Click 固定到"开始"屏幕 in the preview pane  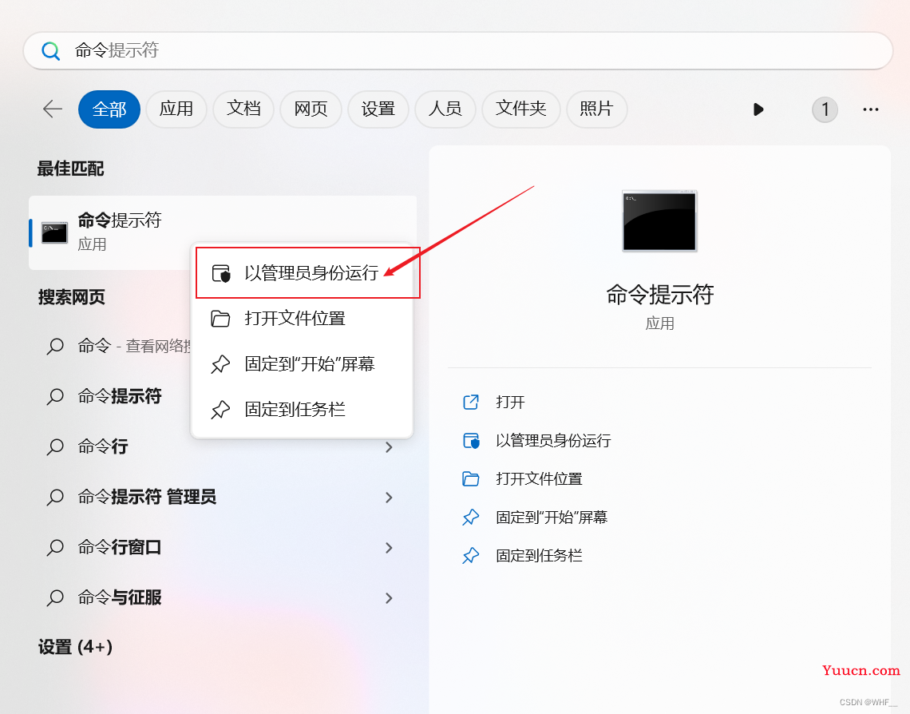(552, 518)
